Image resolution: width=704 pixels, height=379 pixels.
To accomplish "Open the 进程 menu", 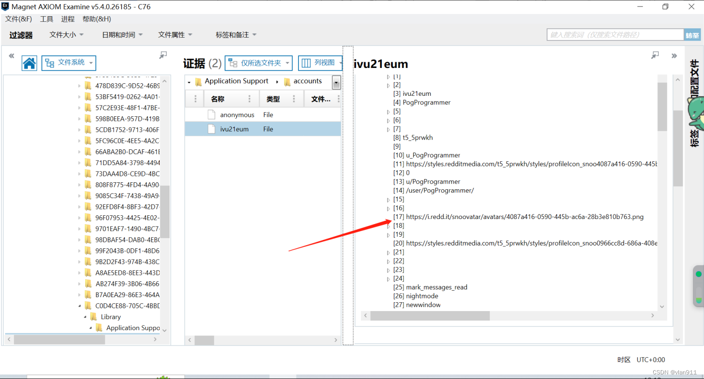I will pos(68,19).
